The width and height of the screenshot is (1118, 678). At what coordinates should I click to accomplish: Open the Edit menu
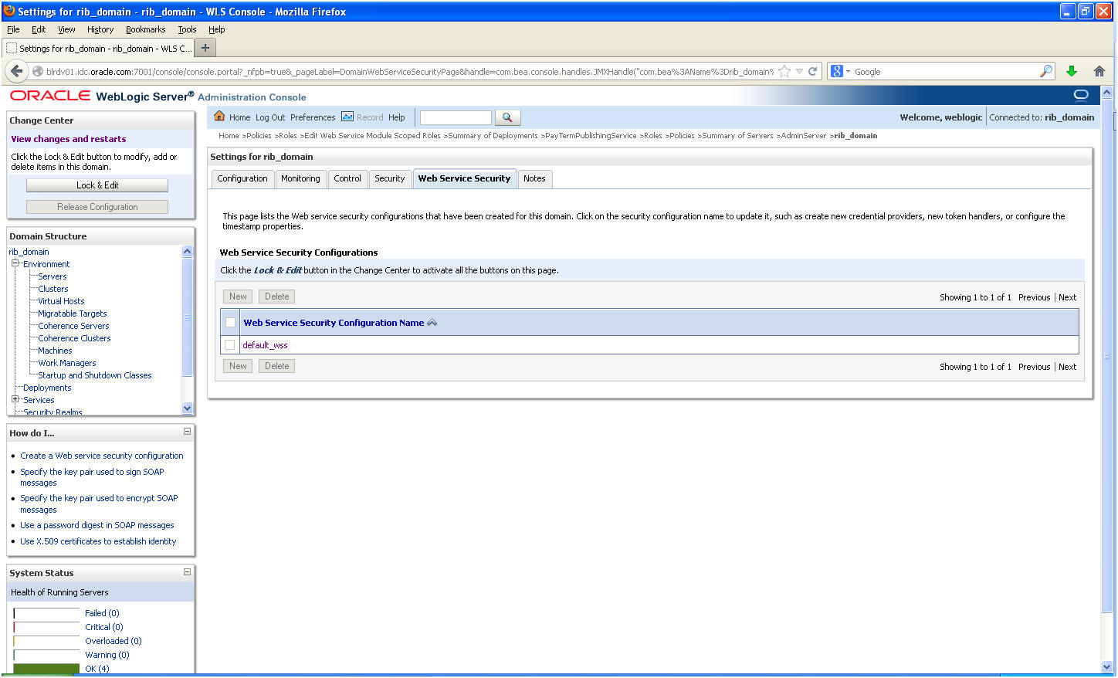[39, 29]
